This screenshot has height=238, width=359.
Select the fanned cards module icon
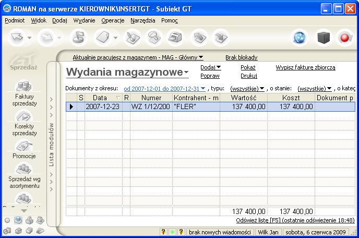[x=40, y=231]
